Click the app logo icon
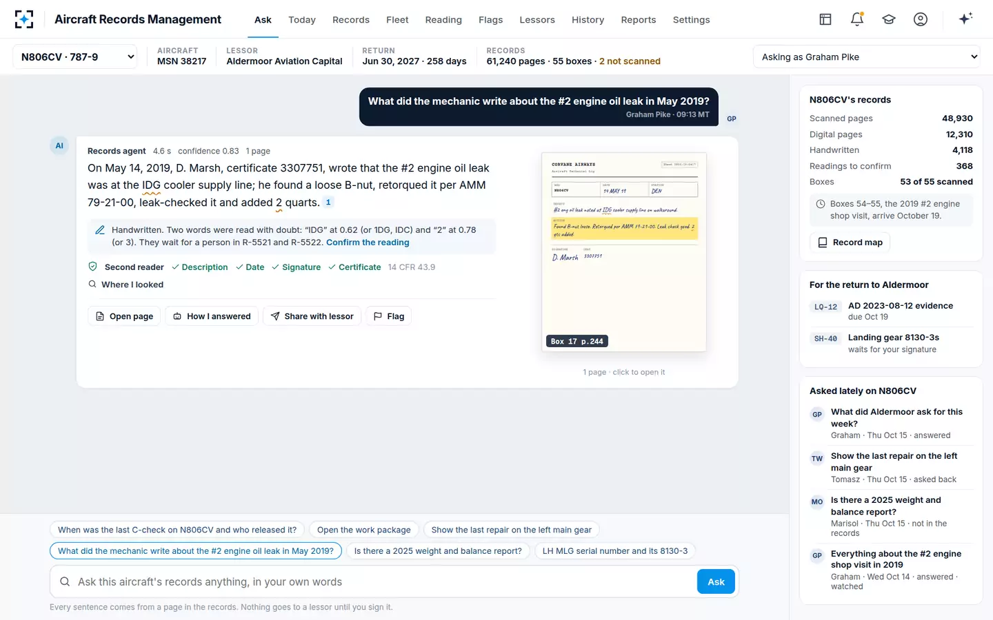 [24, 19]
